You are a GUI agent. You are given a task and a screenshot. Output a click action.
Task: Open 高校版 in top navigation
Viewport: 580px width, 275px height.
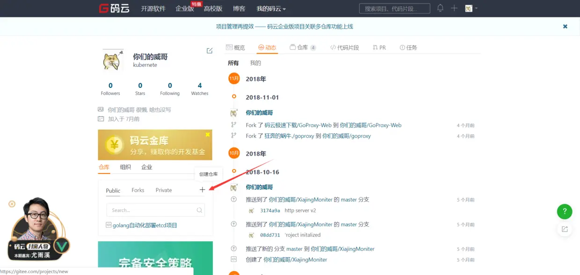coord(213,9)
